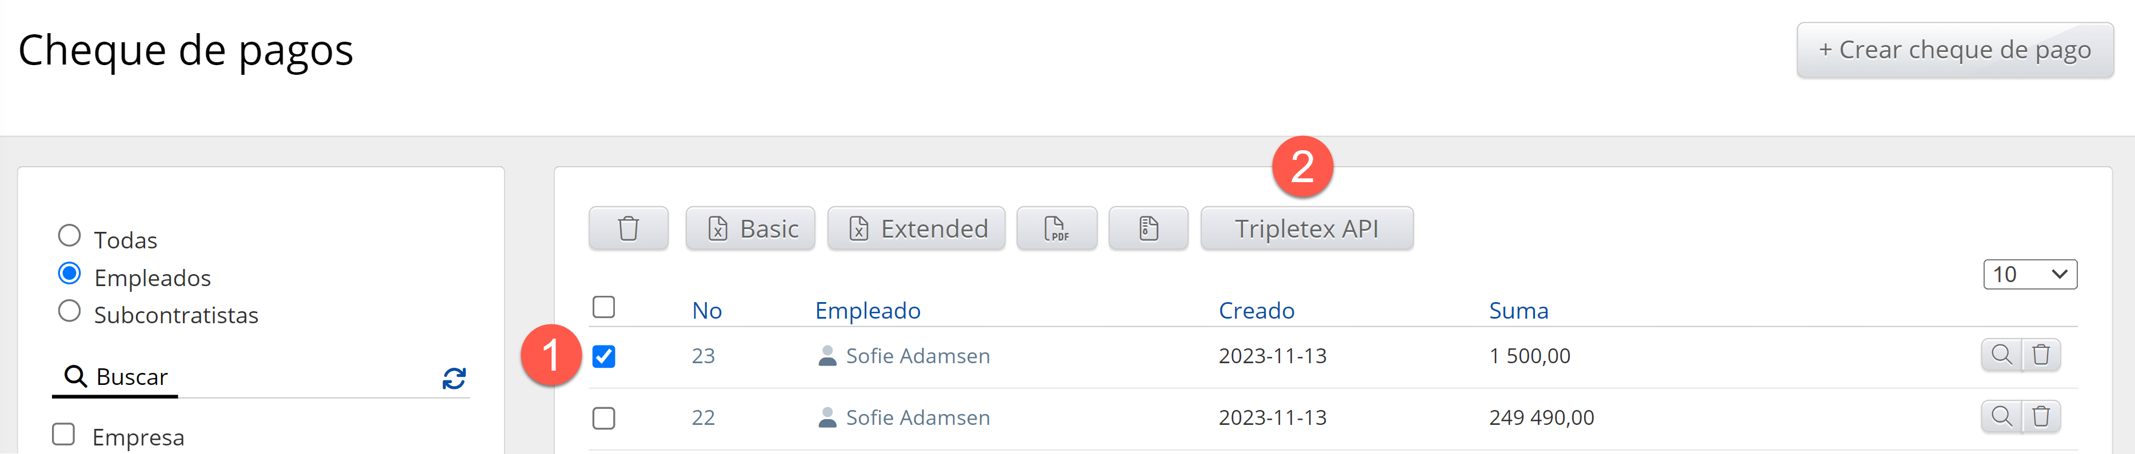Delete pay check number 22
Viewport: 2135px width, 454px height.
pos(2041,417)
